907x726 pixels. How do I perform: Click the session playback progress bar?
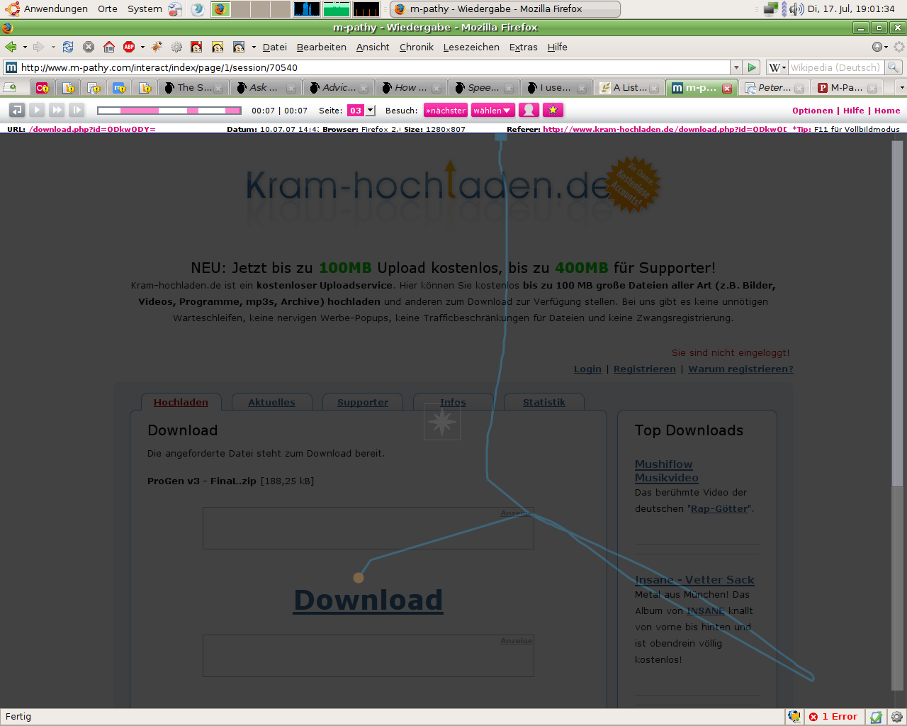(169, 110)
